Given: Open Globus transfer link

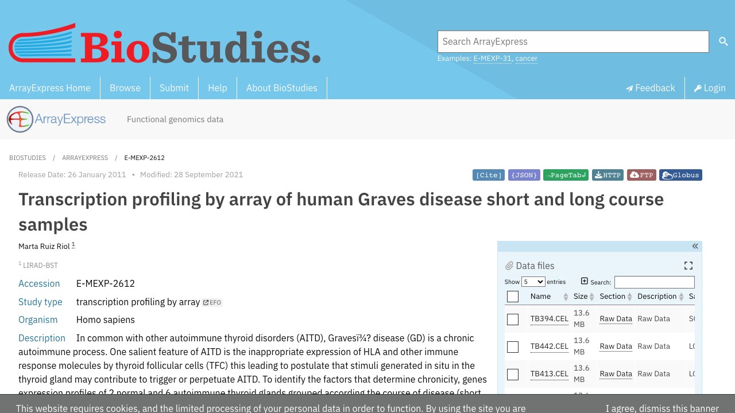Looking at the screenshot, I should coord(680,175).
